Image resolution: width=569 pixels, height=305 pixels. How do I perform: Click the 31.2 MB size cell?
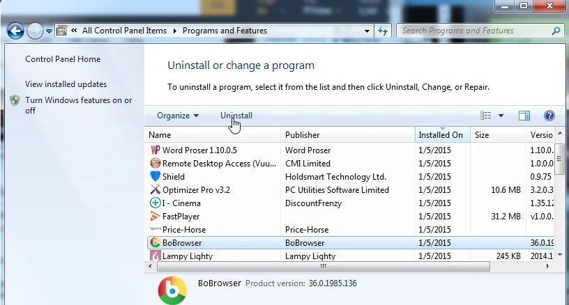[x=506, y=217]
